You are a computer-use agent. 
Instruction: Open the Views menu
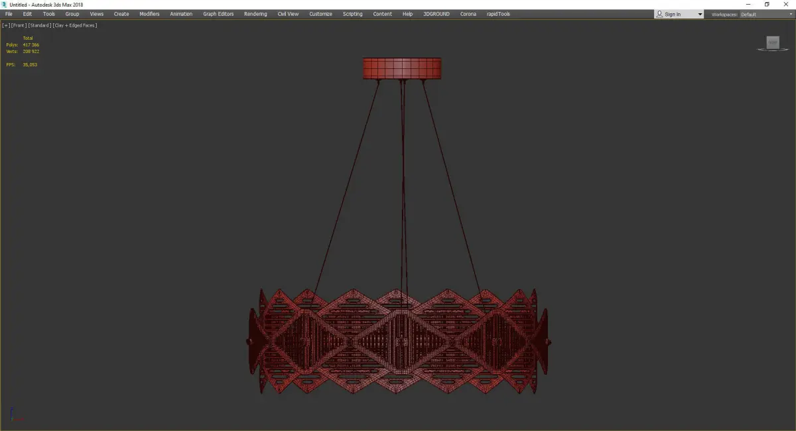97,14
